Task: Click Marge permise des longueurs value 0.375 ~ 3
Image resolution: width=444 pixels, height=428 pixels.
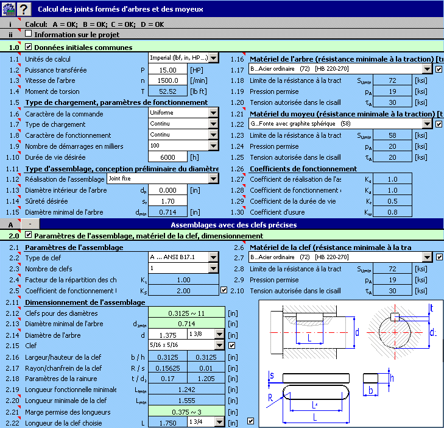Action: point(186,412)
